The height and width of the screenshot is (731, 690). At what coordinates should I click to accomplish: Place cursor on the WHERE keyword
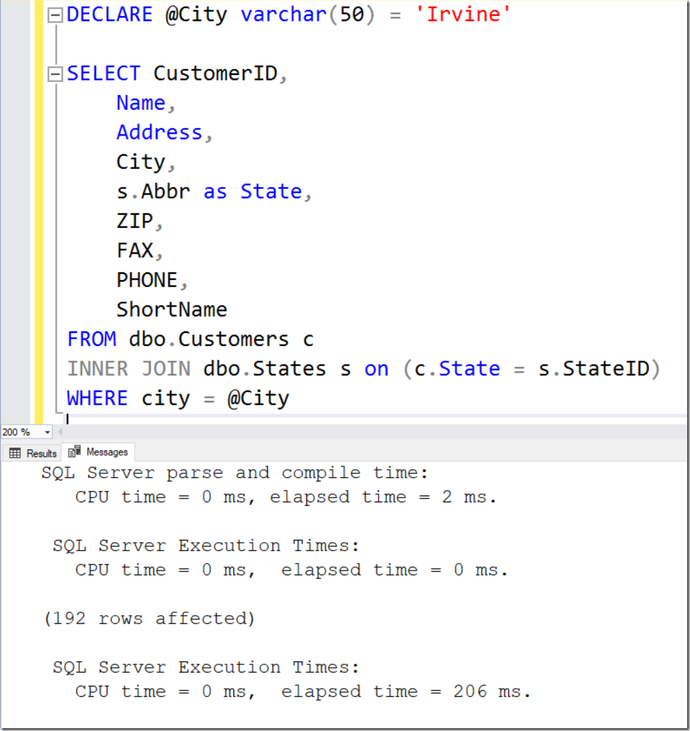(97, 398)
